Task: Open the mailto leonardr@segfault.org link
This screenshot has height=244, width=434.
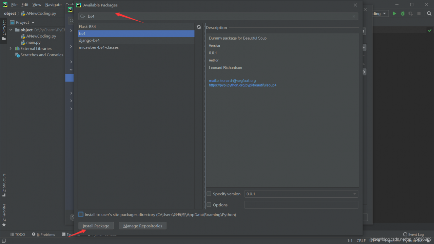Action: point(232,81)
